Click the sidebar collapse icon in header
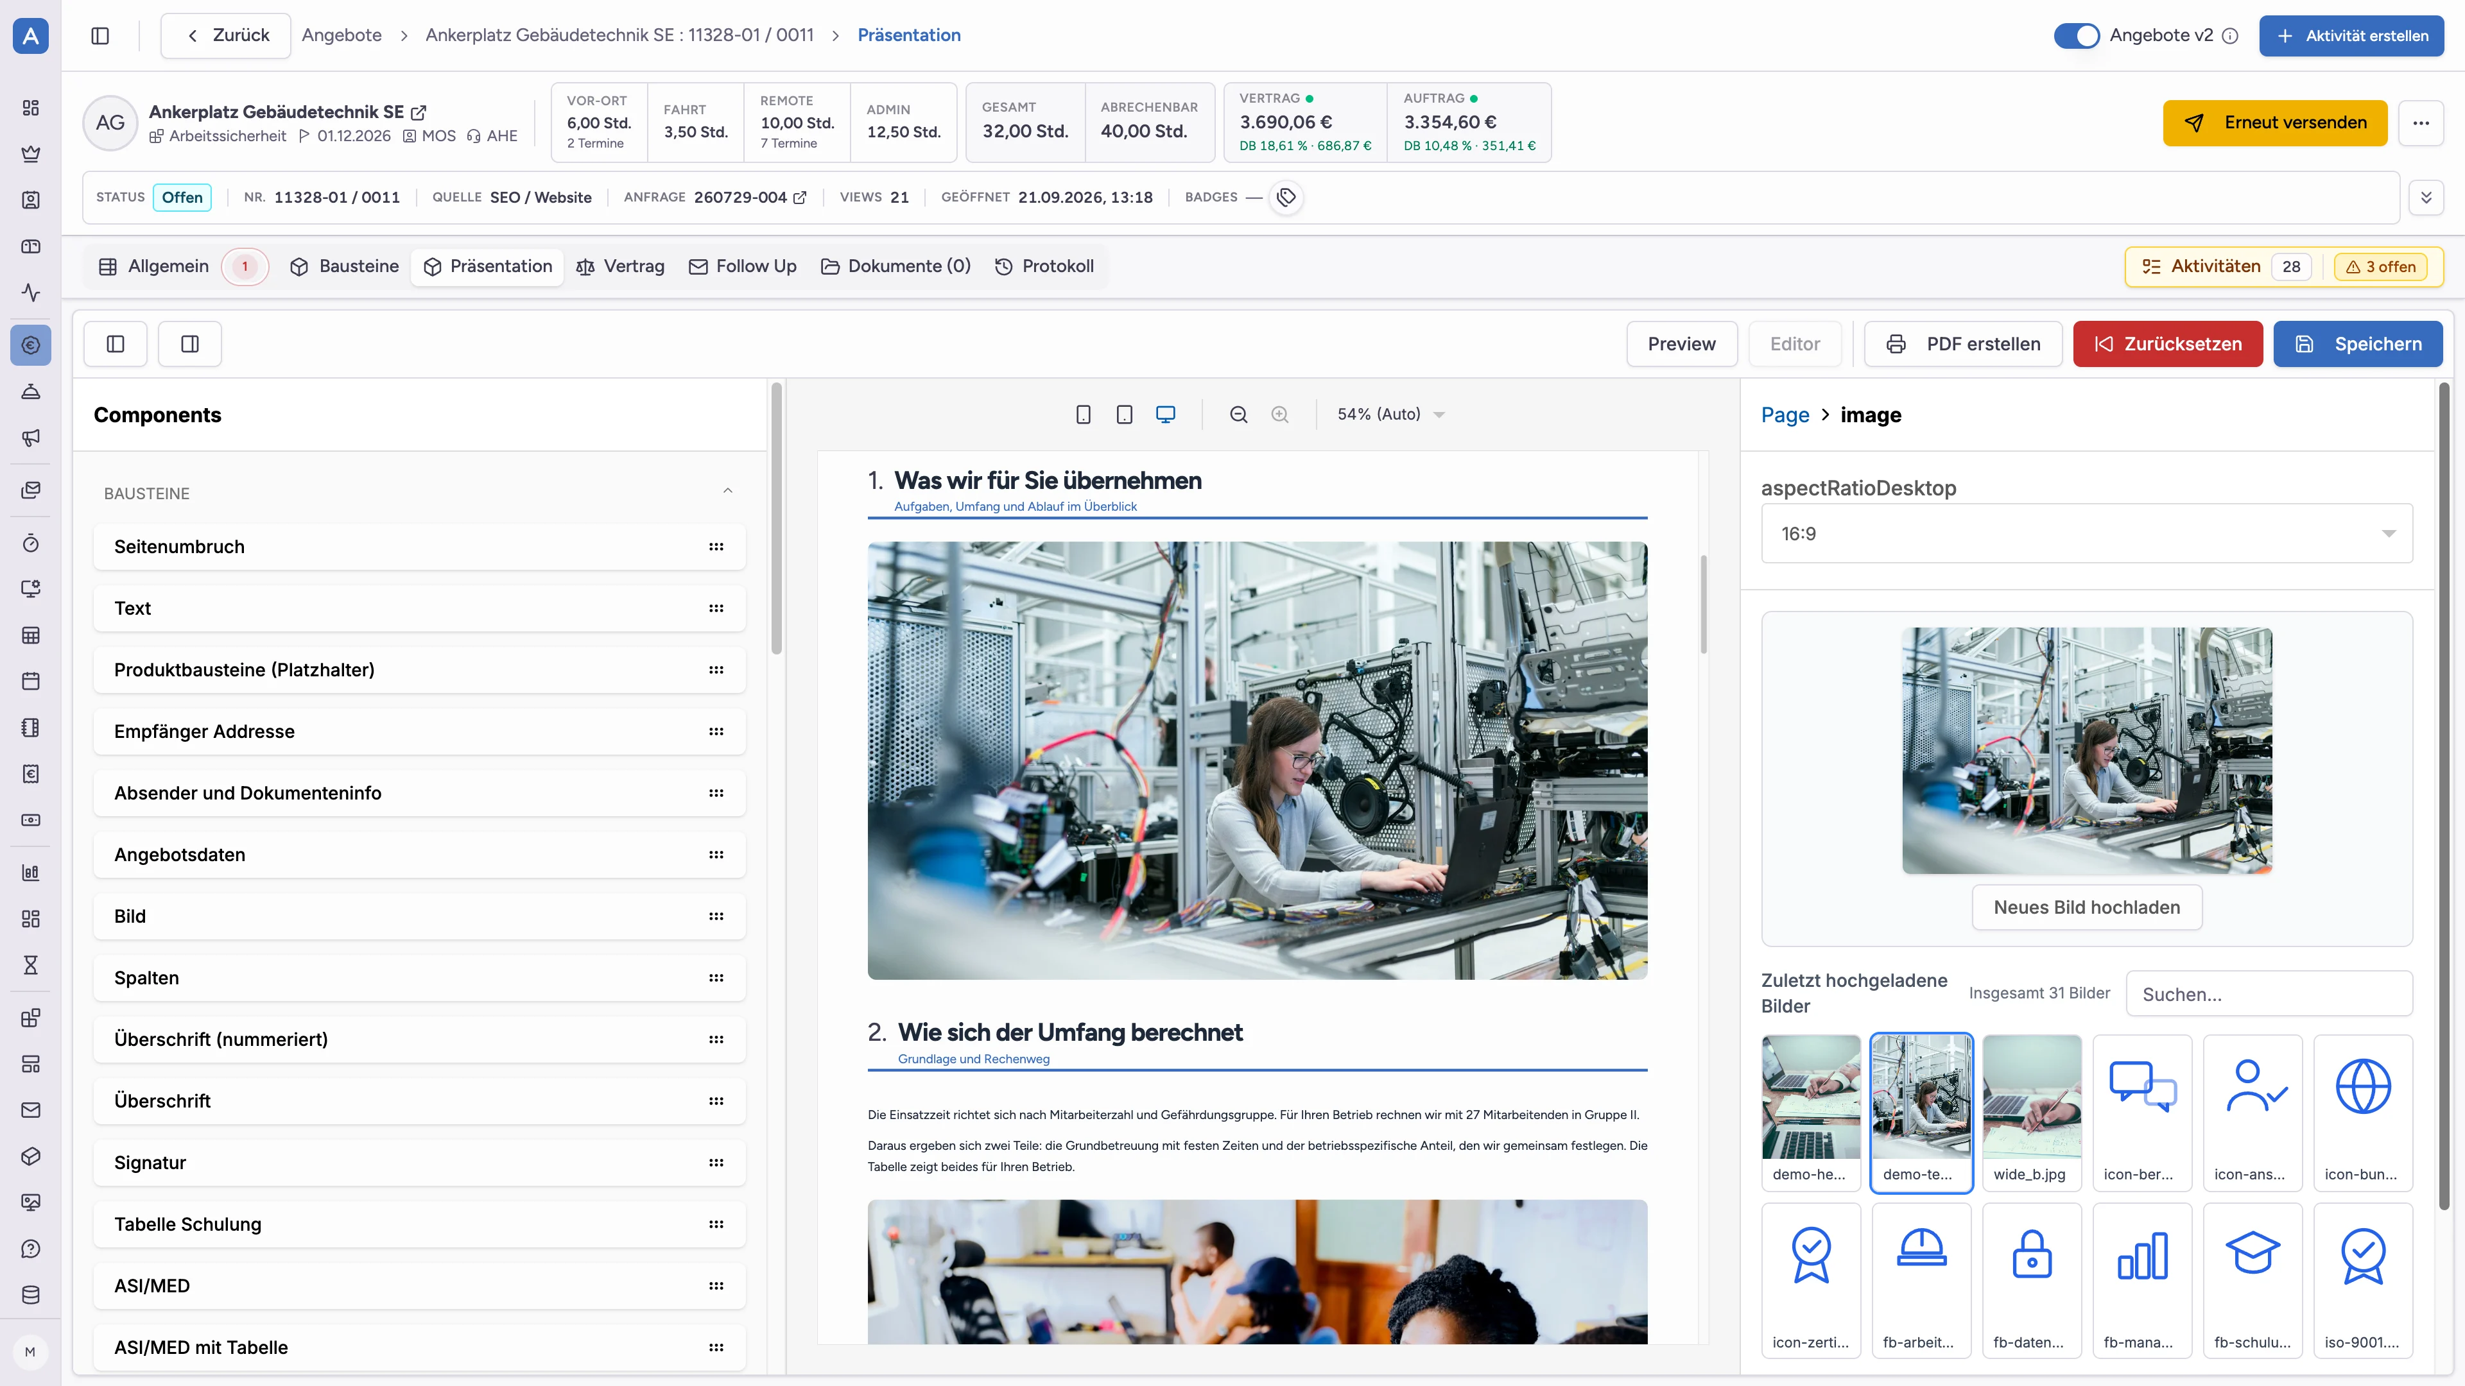2465x1386 pixels. 101,35
